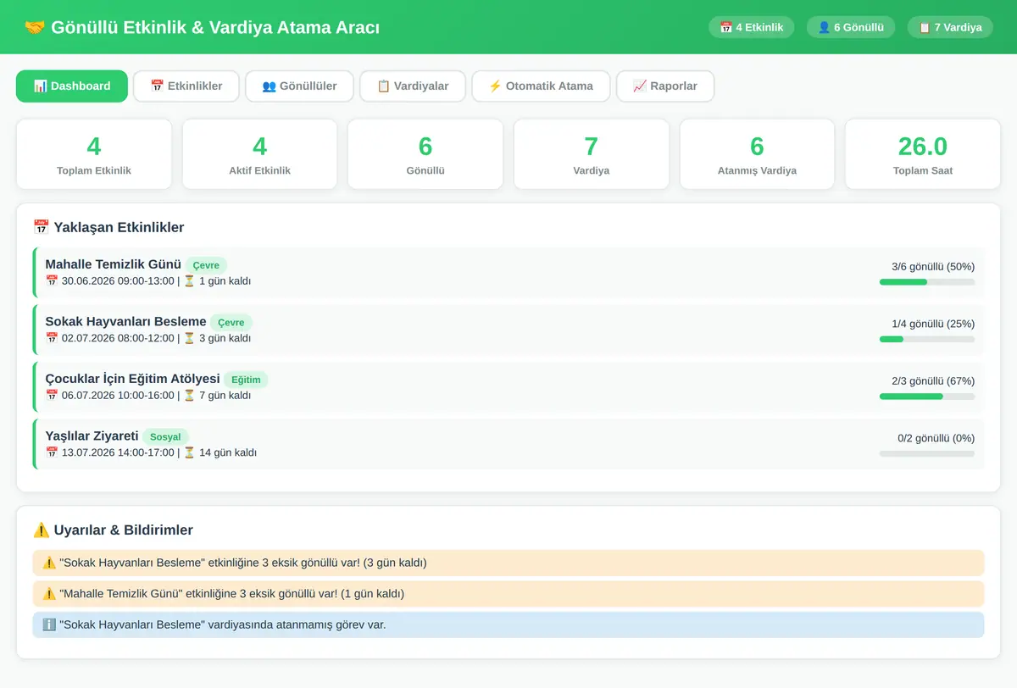The image size is (1017, 688).
Task: Click the handshake icon in the header
Action: (x=35, y=27)
